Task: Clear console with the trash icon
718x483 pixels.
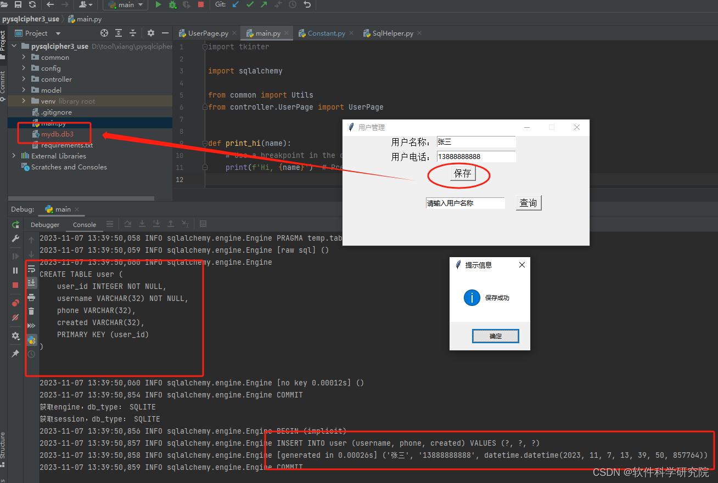Action: click(31, 311)
